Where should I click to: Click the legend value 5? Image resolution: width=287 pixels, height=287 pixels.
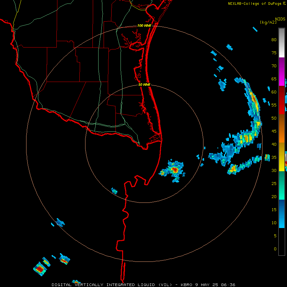[x=275, y=236]
